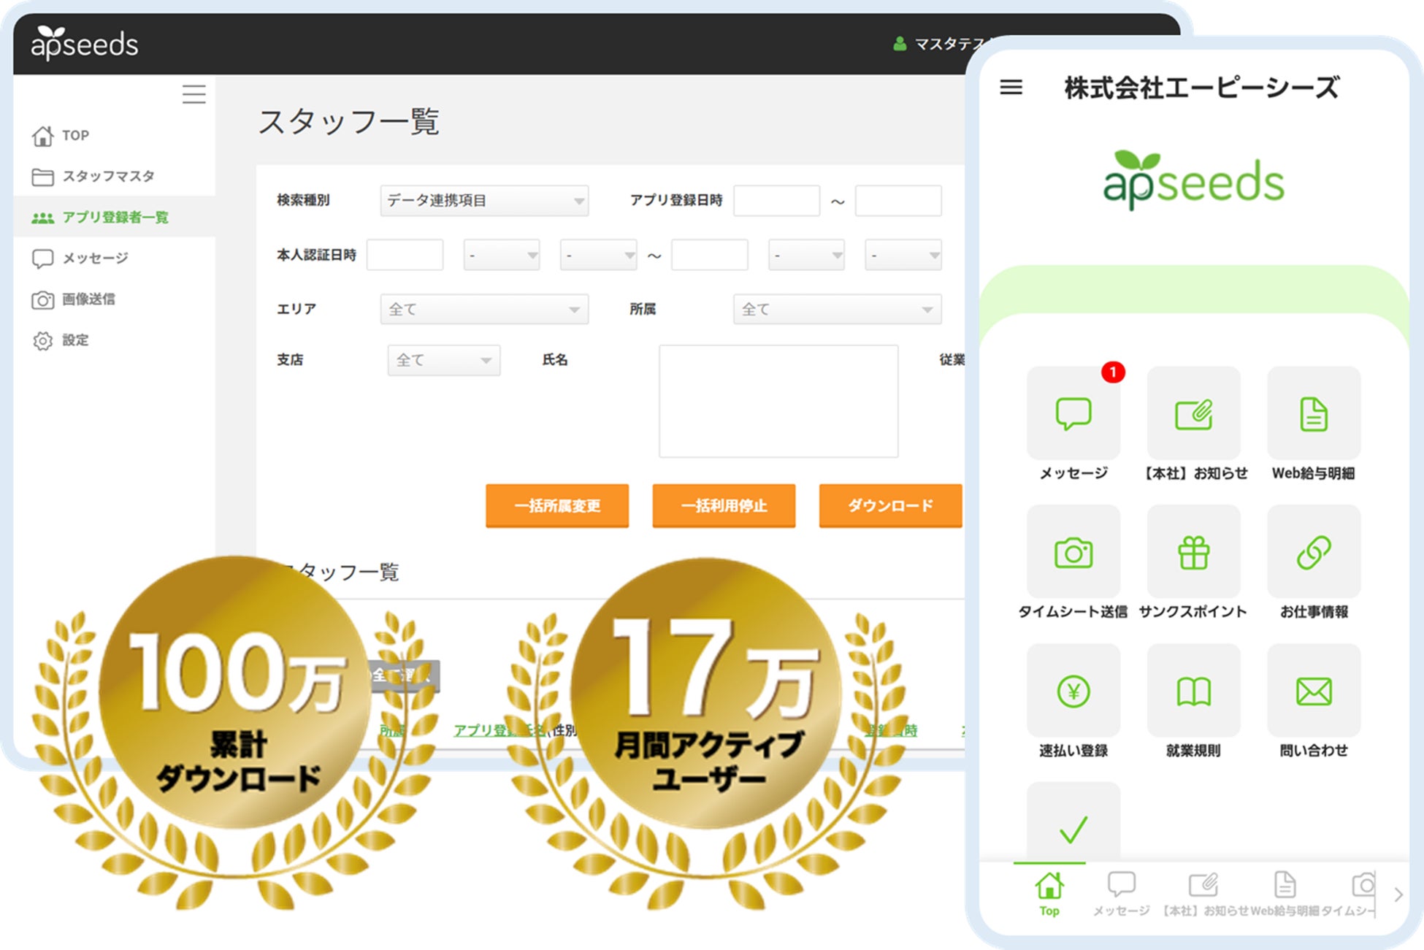Tap the タイムシート送信 camera tile
Screen dimensions: 1424x950
pyautogui.click(x=1073, y=552)
